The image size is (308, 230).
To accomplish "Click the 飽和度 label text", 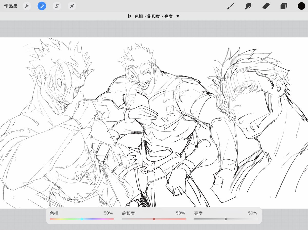I will point(128,213).
